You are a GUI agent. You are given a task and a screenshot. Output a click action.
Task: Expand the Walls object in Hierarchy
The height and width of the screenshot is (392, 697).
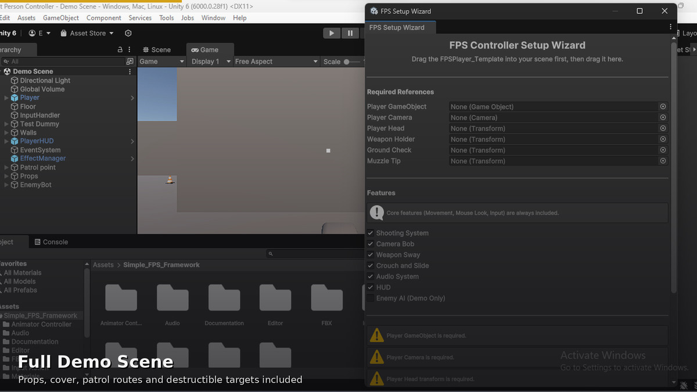click(6, 133)
